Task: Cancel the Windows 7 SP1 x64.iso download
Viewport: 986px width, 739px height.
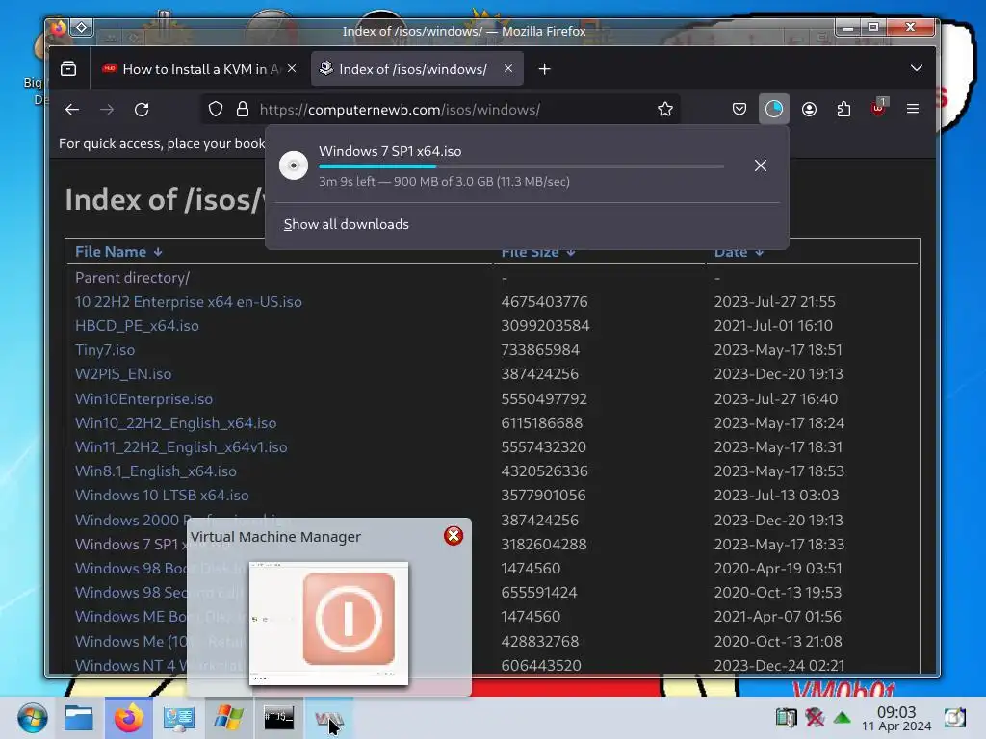Action: (x=761, y=166)
